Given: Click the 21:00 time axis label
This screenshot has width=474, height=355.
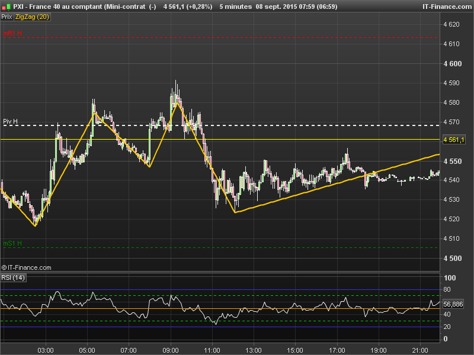Looking at the screenshot, I should click(x=420, y=350).
